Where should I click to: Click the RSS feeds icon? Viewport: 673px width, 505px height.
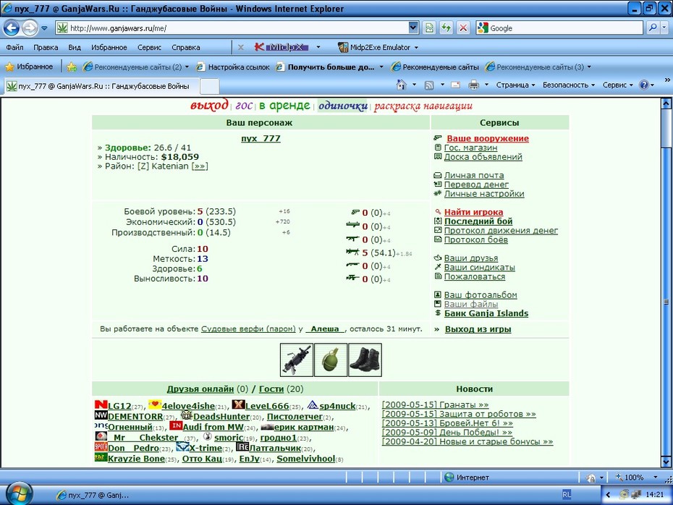(x=429, y=85)
